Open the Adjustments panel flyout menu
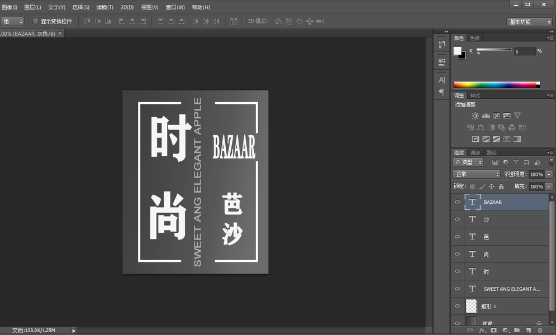The height and width of the screenshot is (335, 556). coord(550,95)
